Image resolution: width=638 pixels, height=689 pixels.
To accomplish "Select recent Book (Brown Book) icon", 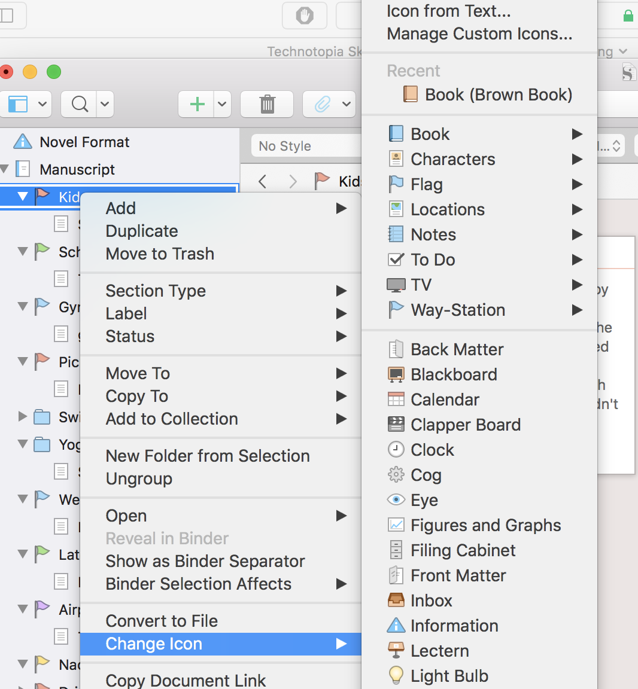I will (479, 94).
